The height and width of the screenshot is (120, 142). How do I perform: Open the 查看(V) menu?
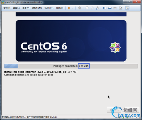pos(26,8)
